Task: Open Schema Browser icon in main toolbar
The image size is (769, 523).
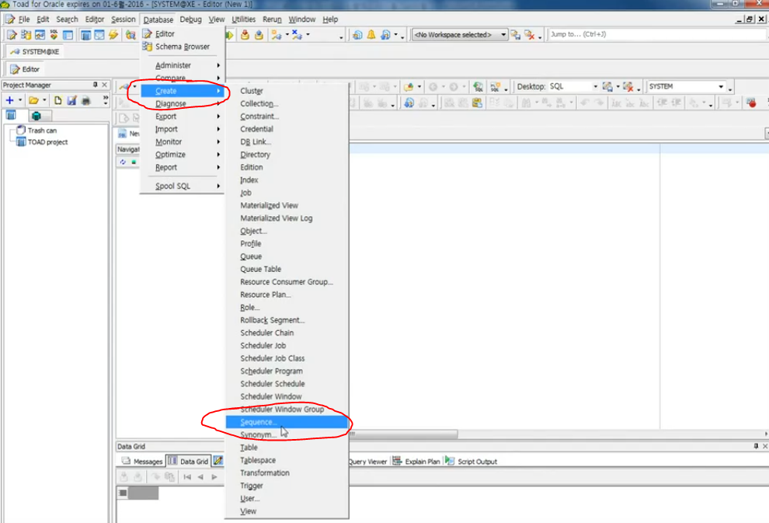Action: tap(26, 35)
